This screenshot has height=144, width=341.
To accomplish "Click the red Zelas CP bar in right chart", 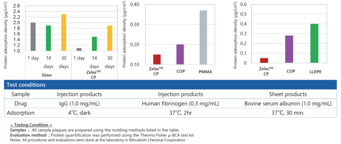I will click(264, 61).
